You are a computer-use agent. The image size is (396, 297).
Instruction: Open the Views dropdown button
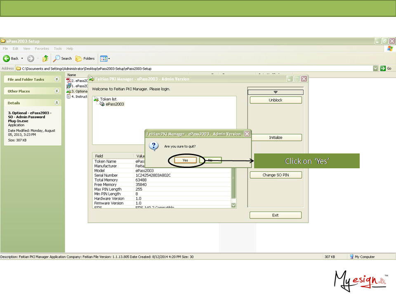(x=105, y=59)
